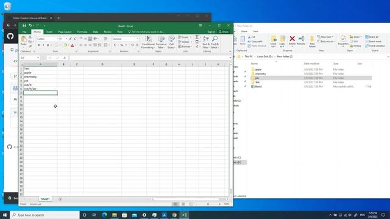The height and width of the screenshot is (219, 390).
Task: Open the View tab in File Explorer
Action: [x=255, y=32]
